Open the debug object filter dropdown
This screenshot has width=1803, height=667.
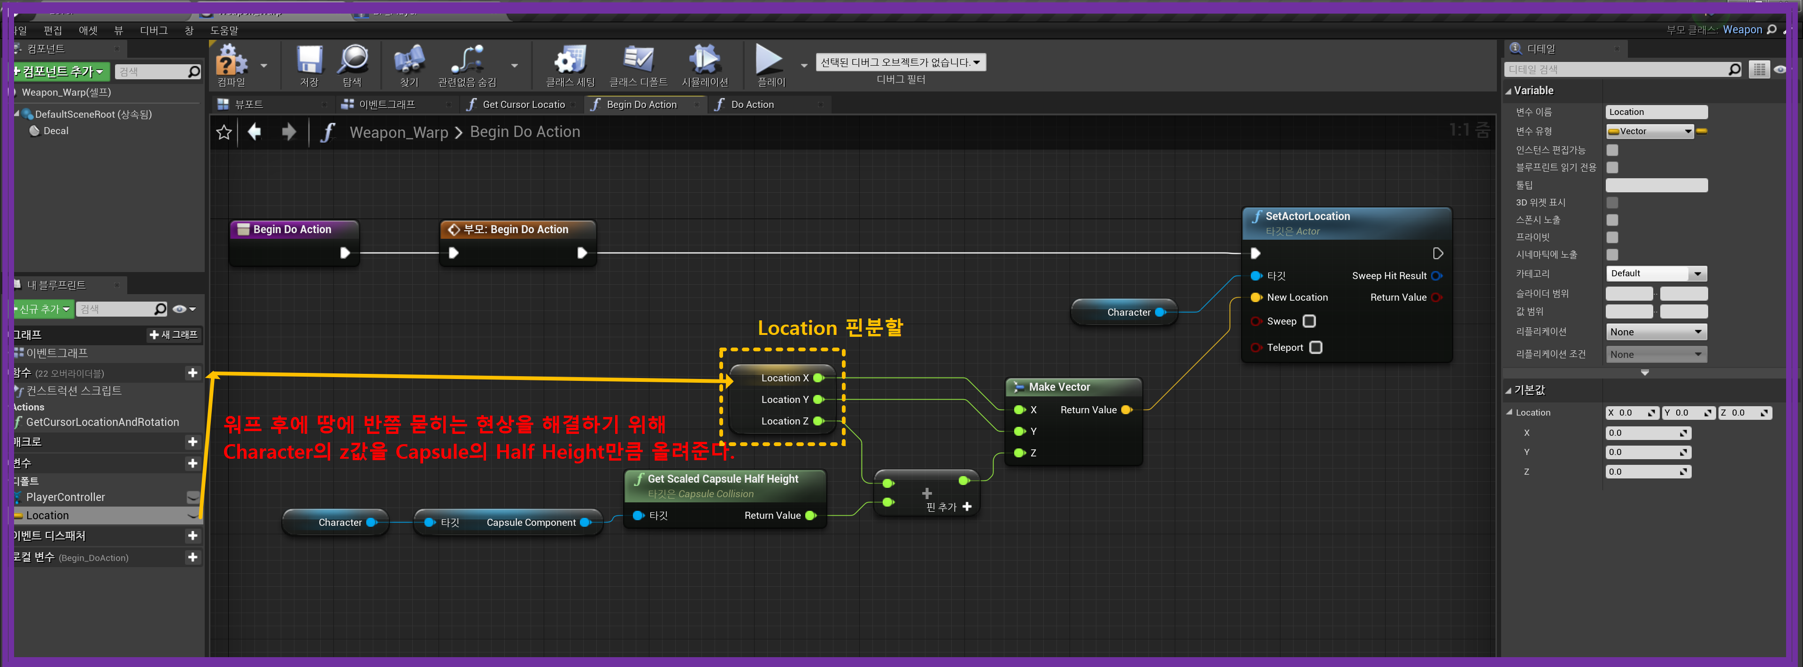point(900,62)
